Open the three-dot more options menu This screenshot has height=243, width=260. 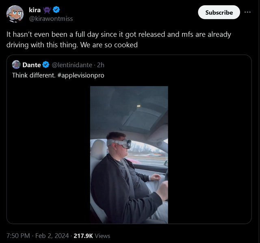pyautogui.click(x=247, y=12)
